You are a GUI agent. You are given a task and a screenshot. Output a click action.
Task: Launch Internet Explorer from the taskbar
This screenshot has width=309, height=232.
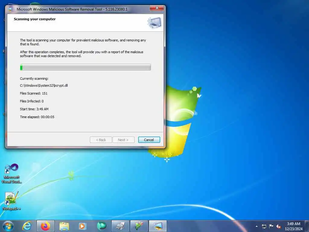(27, 226)
